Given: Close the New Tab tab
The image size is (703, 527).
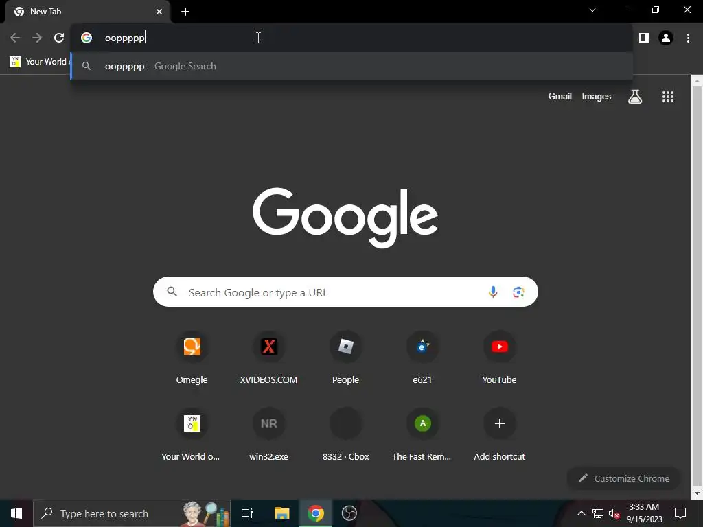Looking at the screenshot, I should (x=159, y=12).
